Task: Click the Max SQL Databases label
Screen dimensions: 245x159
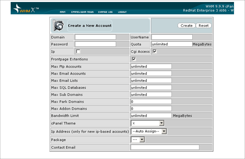Action: tap(69, 88)
